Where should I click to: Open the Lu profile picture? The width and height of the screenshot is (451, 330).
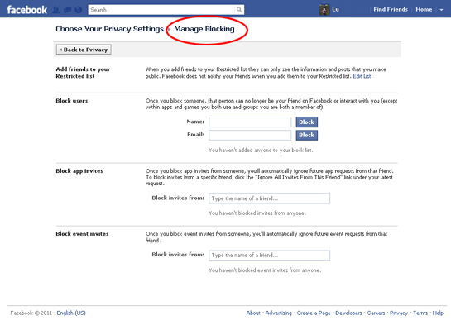click(324, 10)
